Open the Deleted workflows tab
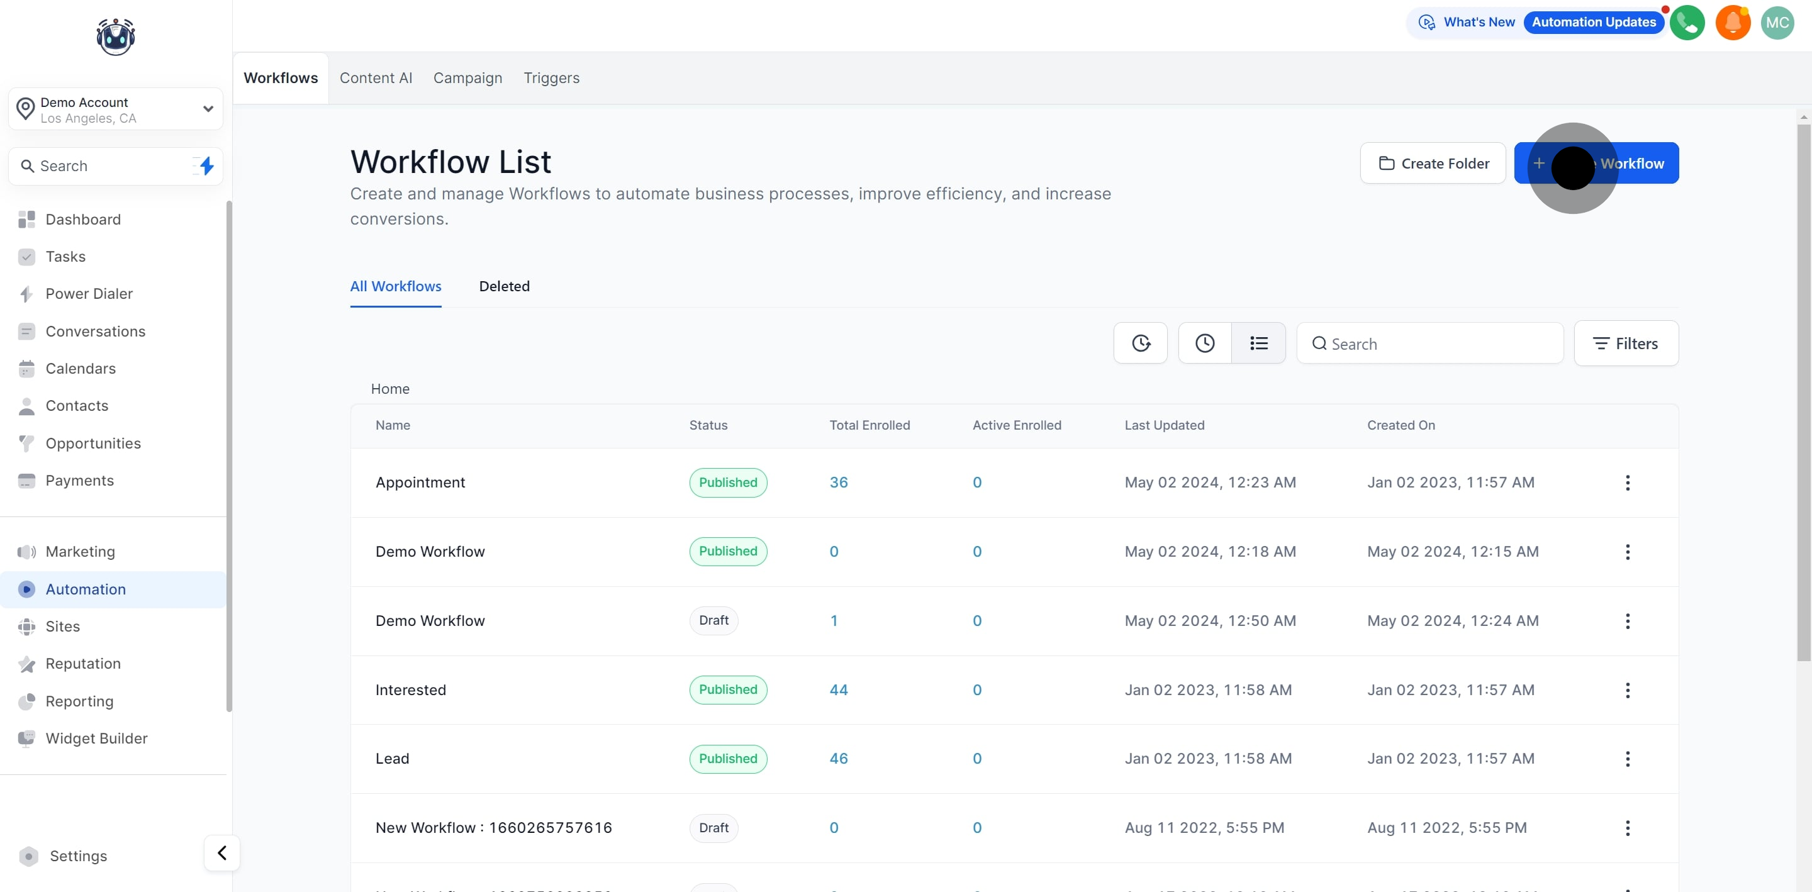 505,286
